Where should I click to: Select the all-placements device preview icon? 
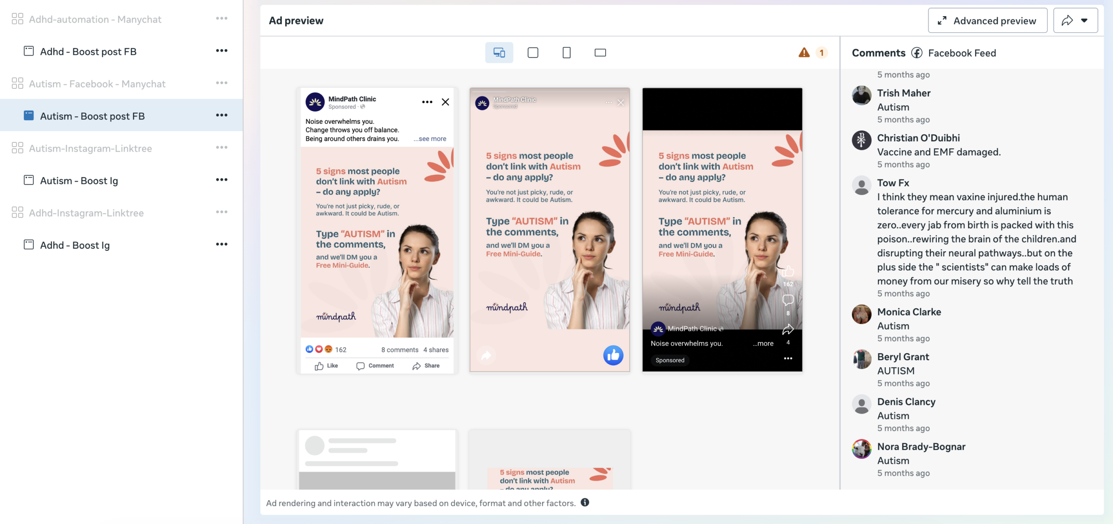point(499,53)
